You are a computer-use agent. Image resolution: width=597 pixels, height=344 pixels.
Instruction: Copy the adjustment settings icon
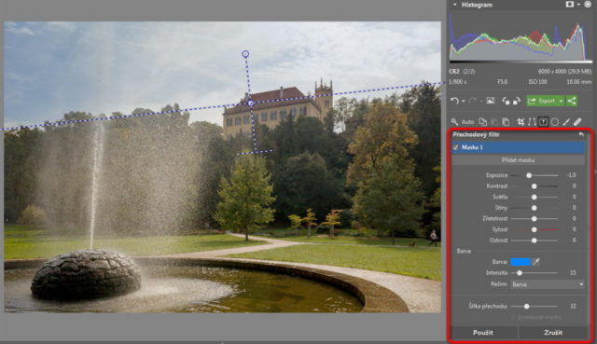tap(482, 122)
